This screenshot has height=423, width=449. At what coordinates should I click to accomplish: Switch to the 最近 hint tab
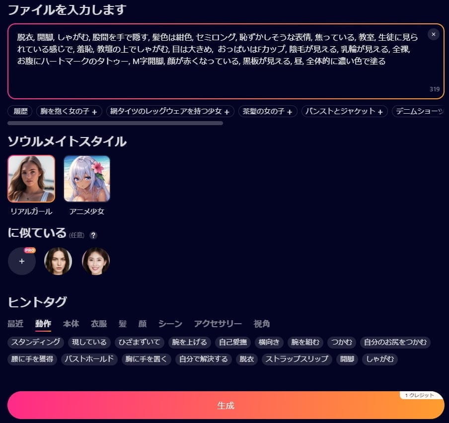(x=15, y=324)
